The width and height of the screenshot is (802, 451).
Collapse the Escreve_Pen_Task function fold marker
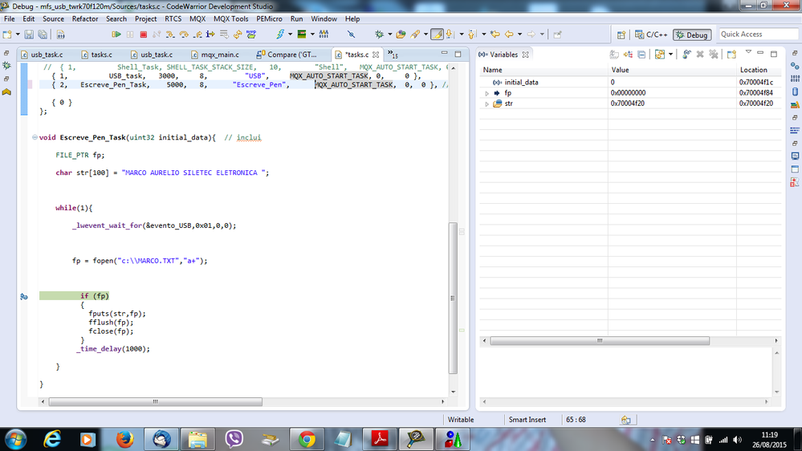point(35,137)
